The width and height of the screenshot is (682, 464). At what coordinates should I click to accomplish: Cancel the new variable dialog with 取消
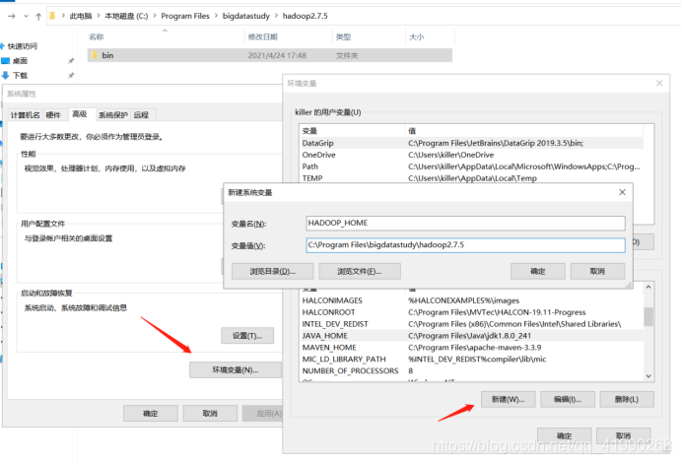[x=597, y=271]
